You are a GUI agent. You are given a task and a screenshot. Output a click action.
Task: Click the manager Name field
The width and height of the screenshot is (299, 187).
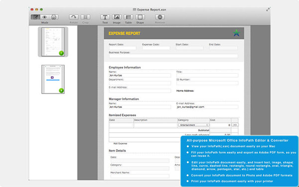point(140,107)
